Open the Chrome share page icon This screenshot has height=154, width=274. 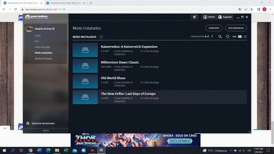(x=246, y=9)
